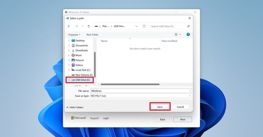
Task: Expand the USB Drive (E:) node
Action: pyautogui.click(x=69, y=80)
